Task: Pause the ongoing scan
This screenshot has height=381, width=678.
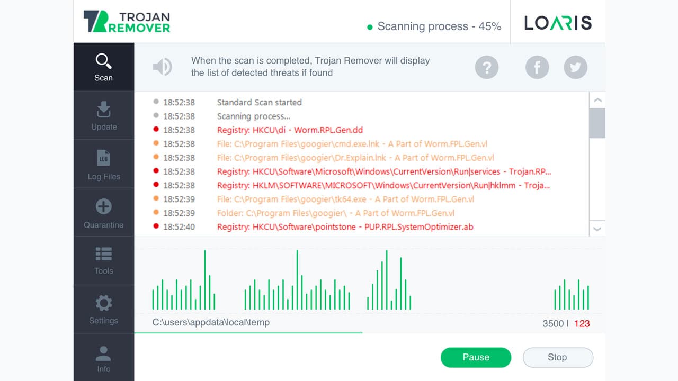Action: [476, 357]
